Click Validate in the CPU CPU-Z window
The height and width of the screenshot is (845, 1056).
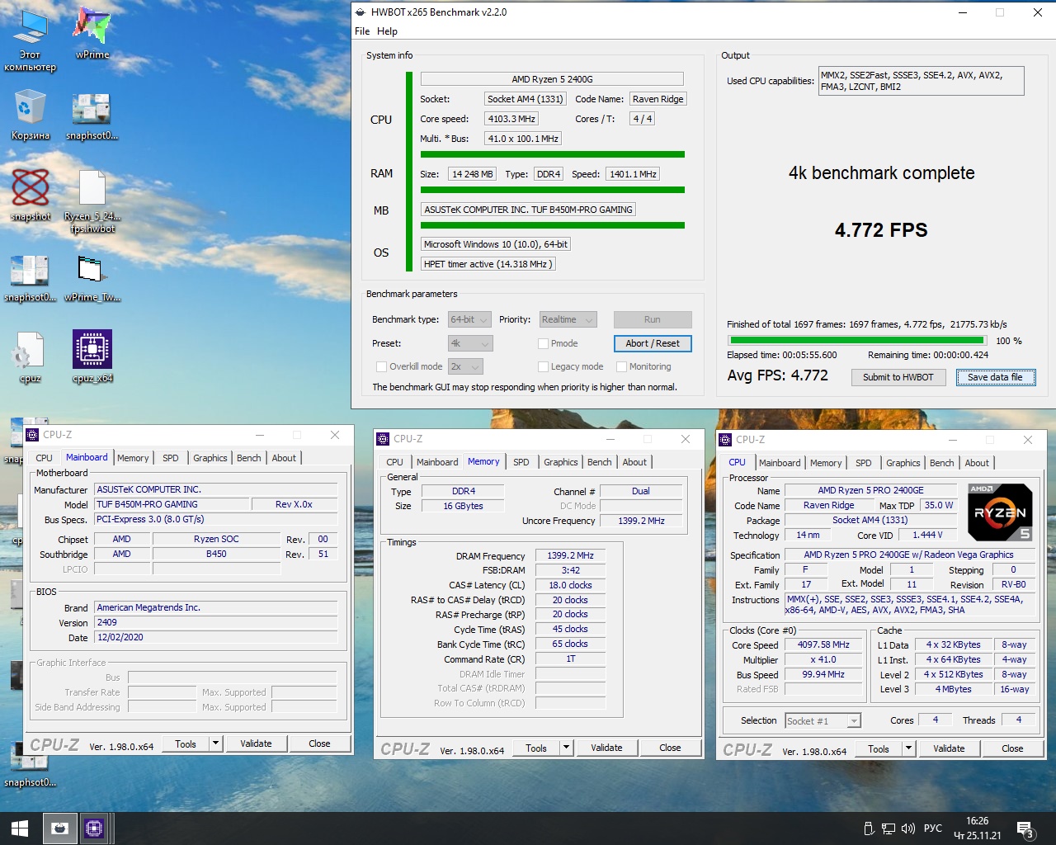click(949, 748)
